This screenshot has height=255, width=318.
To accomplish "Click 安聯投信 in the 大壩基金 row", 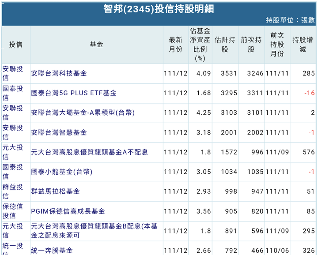I will [12, 112].
